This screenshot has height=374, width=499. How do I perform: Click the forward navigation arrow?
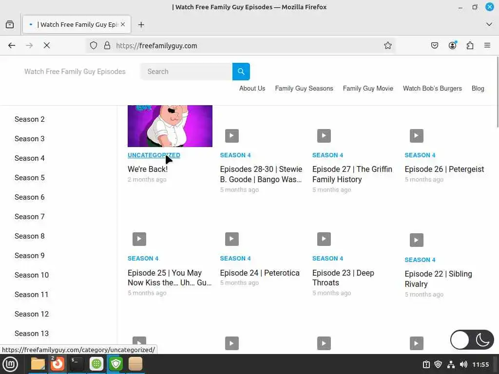[x=29, y=45]
